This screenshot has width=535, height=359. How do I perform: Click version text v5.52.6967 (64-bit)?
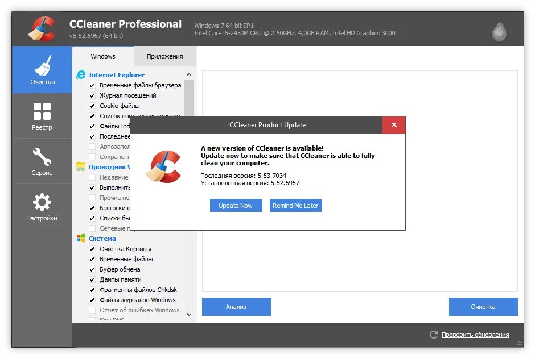[x=96, y=35]
